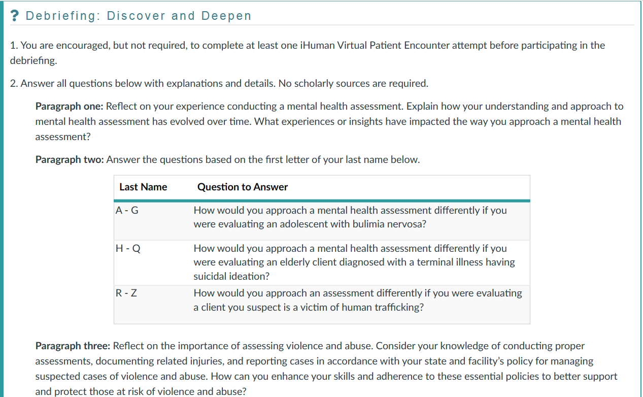Click the terminal illness suicidal ideation question
Image resolution: width=643 pixels, height=397 pixels.
(x=354, y=262)
